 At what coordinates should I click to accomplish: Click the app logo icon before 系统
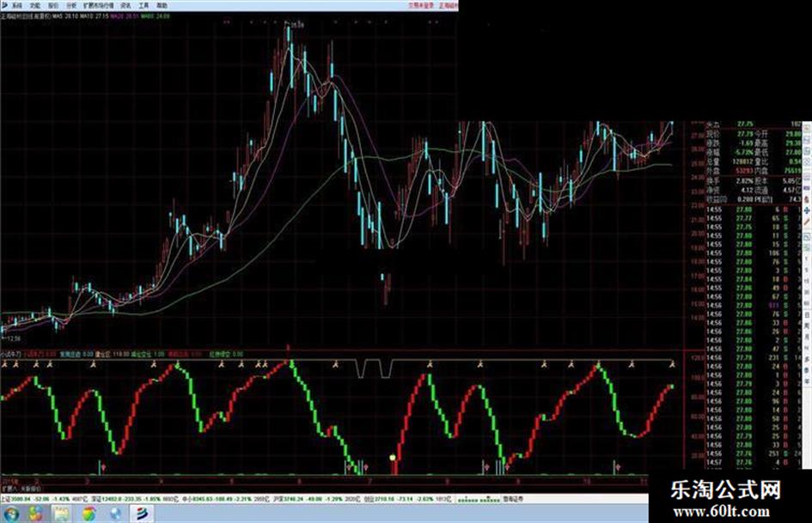coord(4,6)
